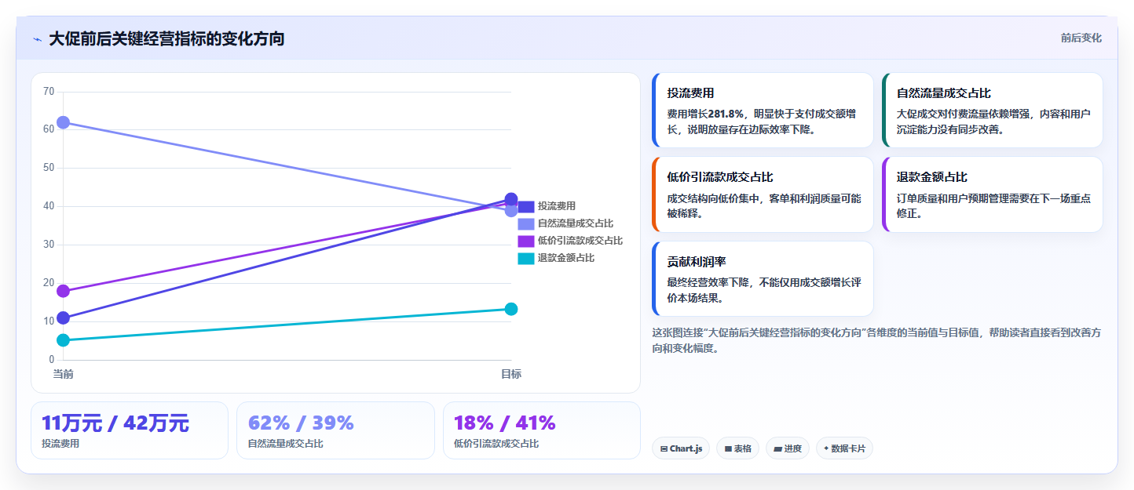
Task: Select the 投流费用 target point at 42
Action: click(x=511, y=199)
